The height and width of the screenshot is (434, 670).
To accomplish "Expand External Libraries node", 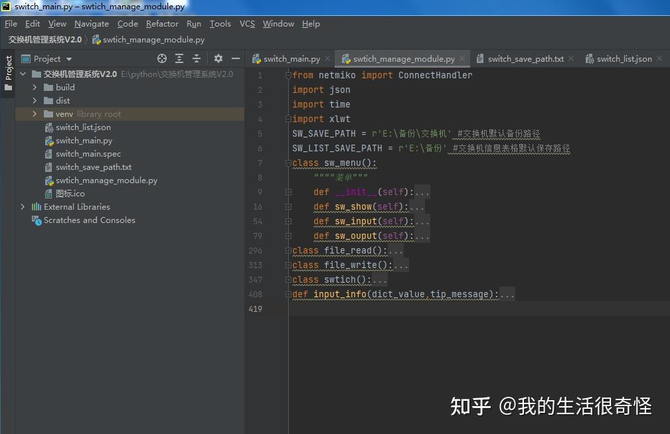I will tap(23, 207).
